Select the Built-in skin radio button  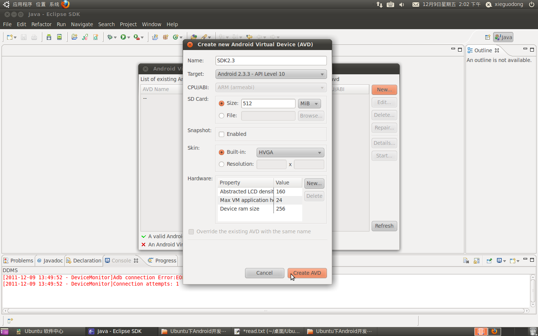point(222,152)
